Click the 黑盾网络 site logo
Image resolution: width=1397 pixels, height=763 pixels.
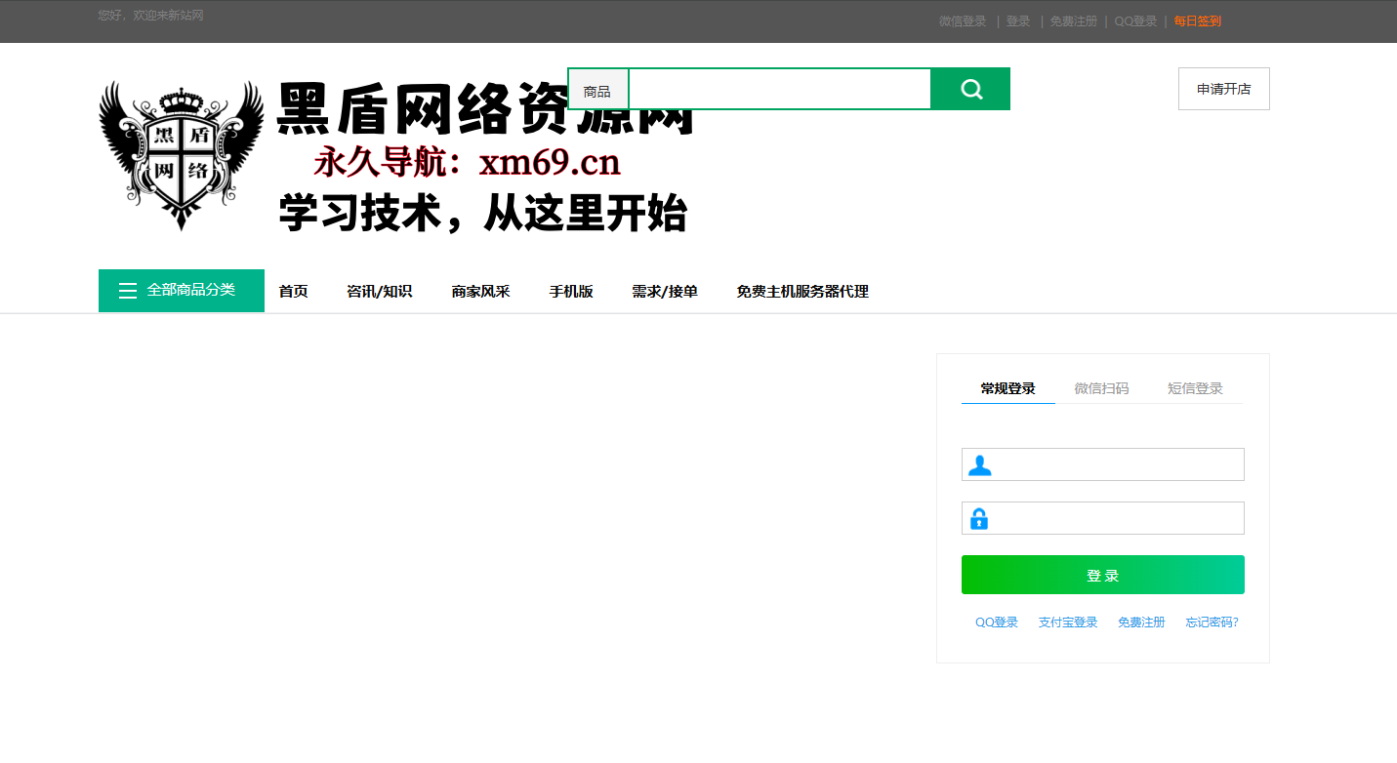coord(180,154)
